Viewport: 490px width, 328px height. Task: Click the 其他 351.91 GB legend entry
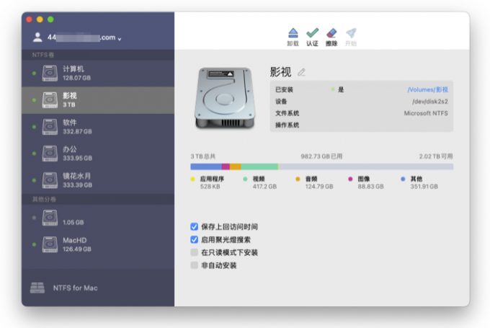click(x=419, y=182)
